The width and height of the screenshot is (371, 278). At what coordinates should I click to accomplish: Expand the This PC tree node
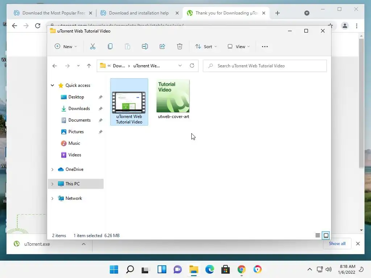coord(53,184)
